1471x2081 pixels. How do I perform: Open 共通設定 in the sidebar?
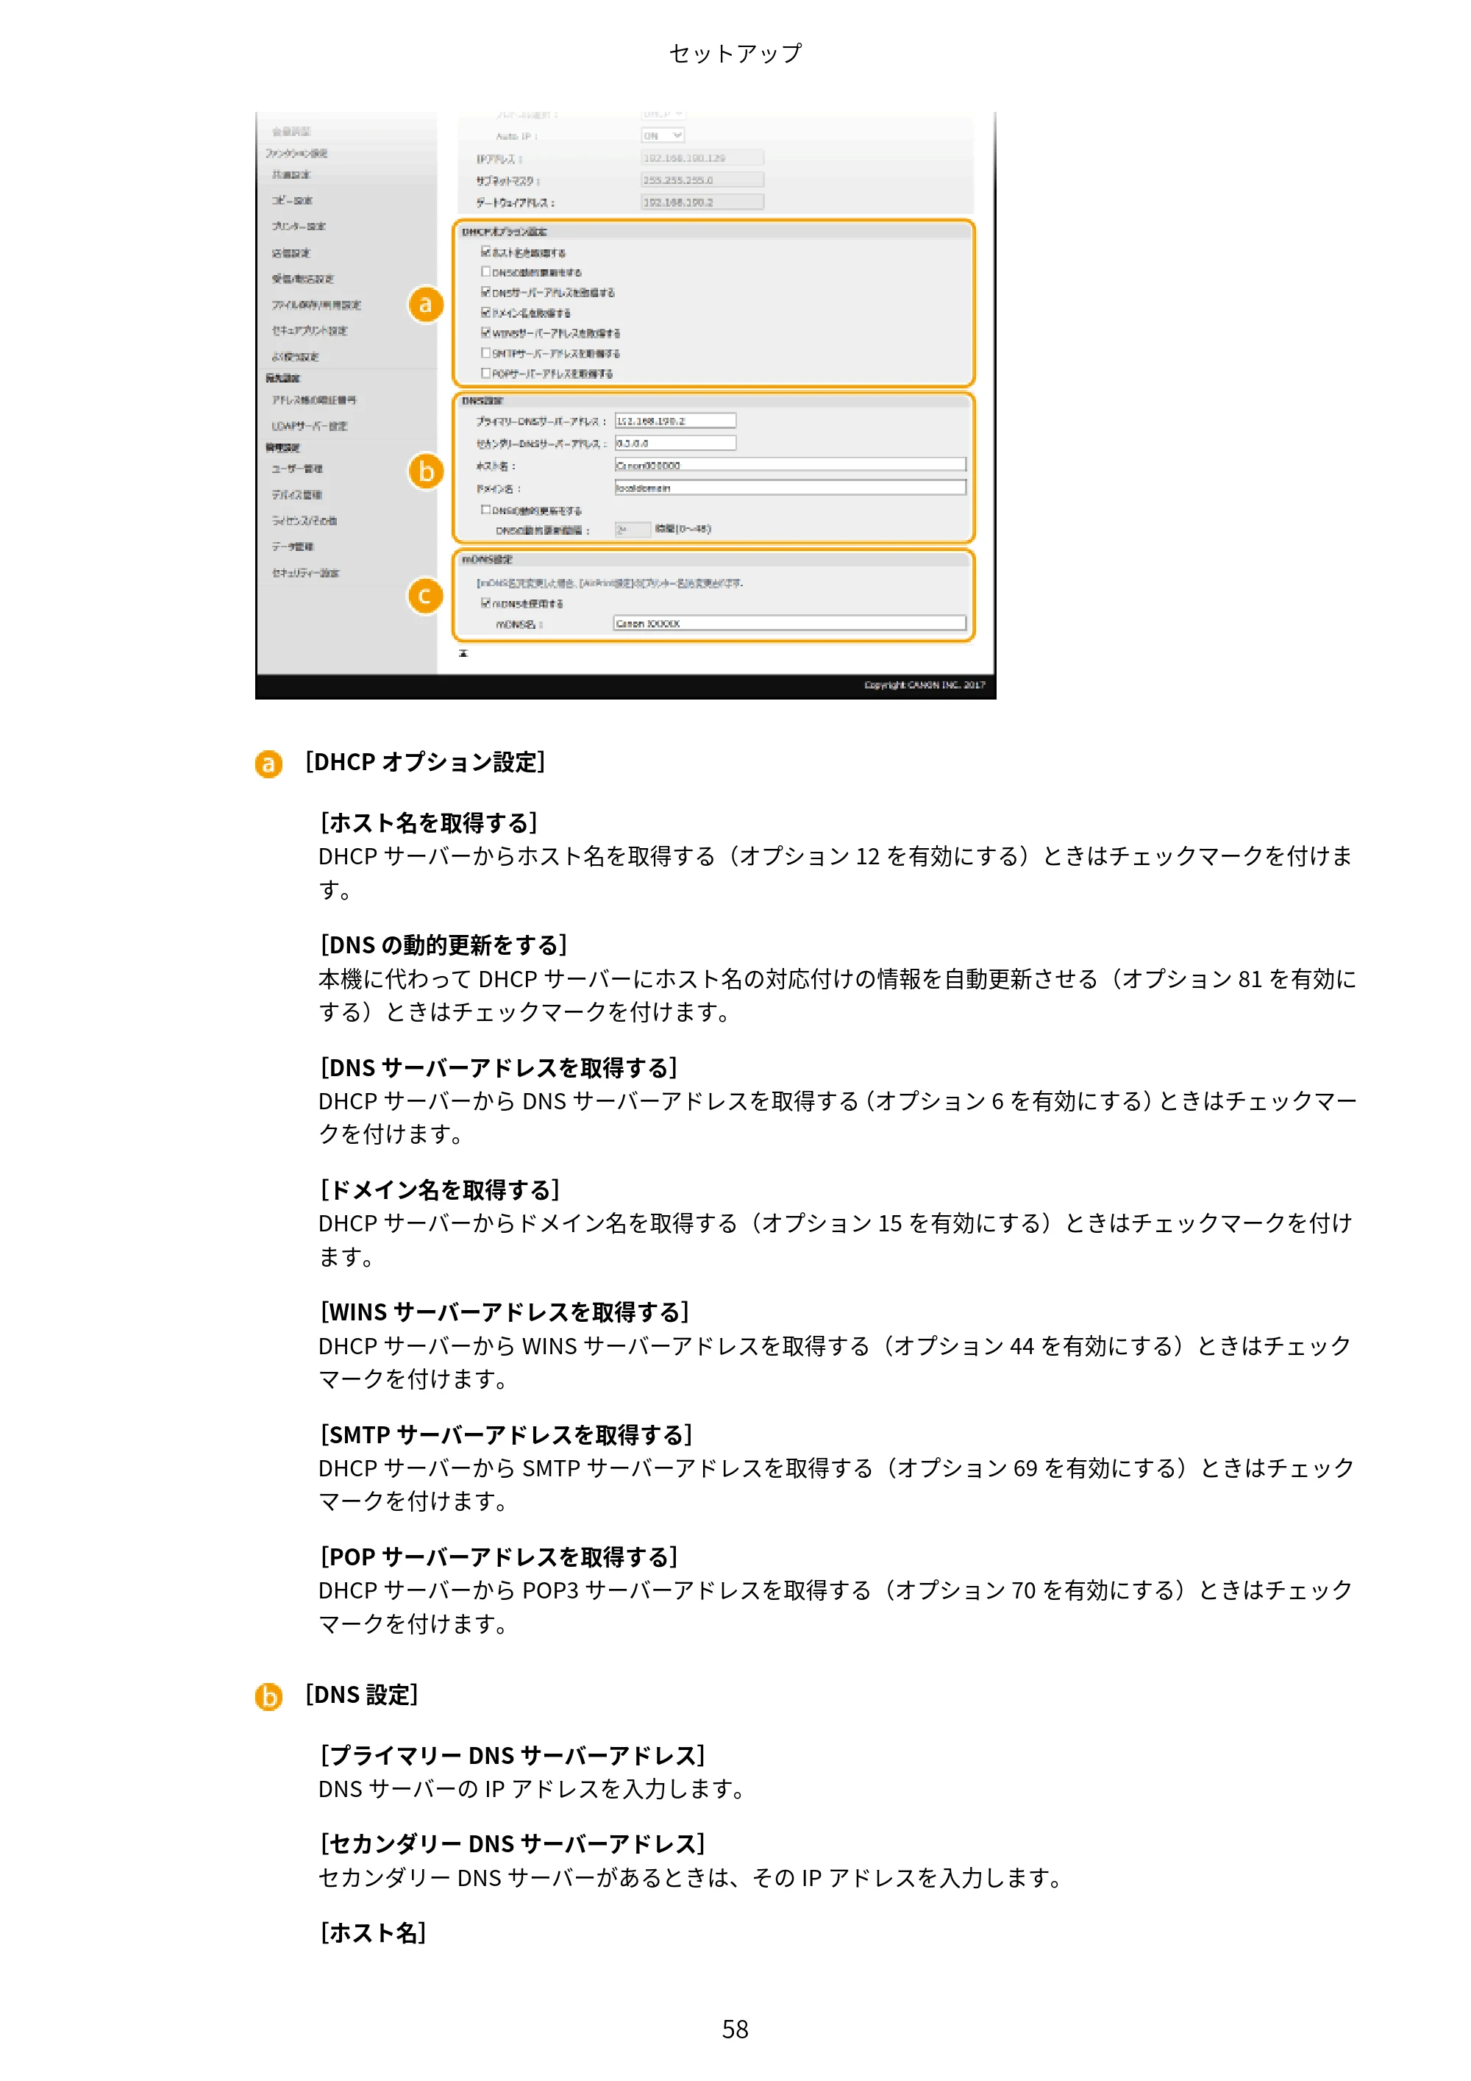[292, 175]
